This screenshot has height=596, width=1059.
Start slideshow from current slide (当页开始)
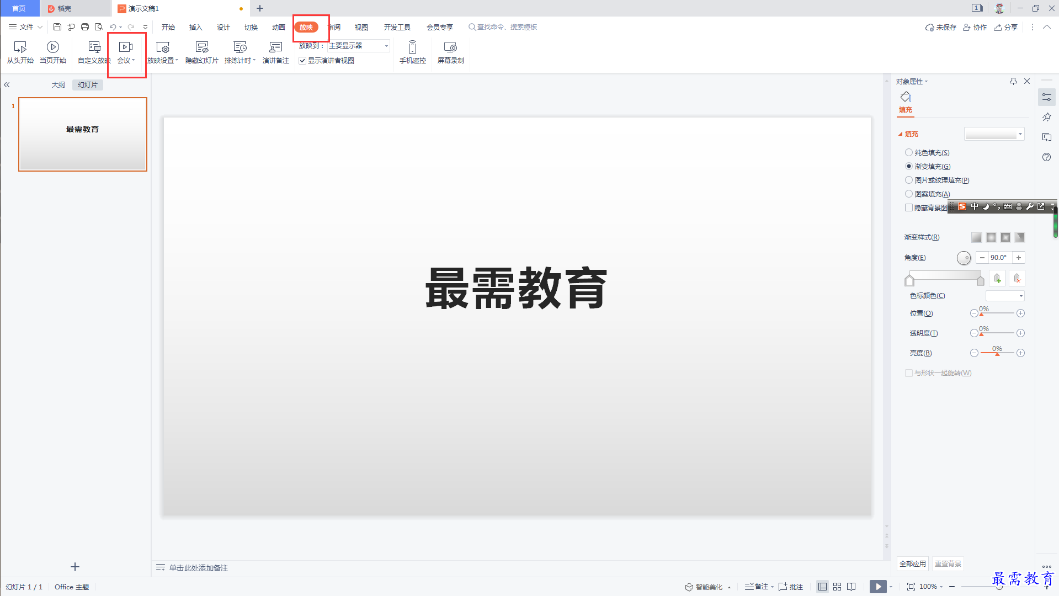click(53, 52)
